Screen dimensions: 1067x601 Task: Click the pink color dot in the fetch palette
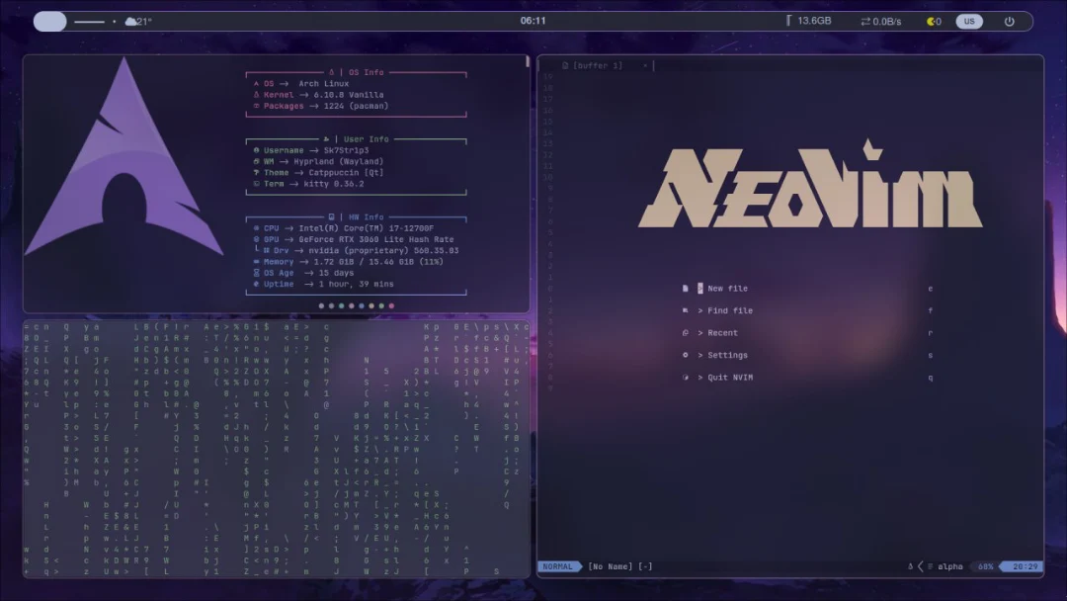391,305
